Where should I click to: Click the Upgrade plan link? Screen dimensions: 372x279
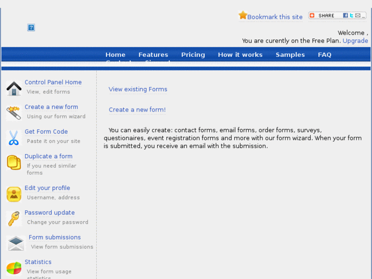[355, 41]
